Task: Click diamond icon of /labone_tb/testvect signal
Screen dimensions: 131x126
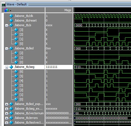Action: pyautogui.click(x=11, y=123)
